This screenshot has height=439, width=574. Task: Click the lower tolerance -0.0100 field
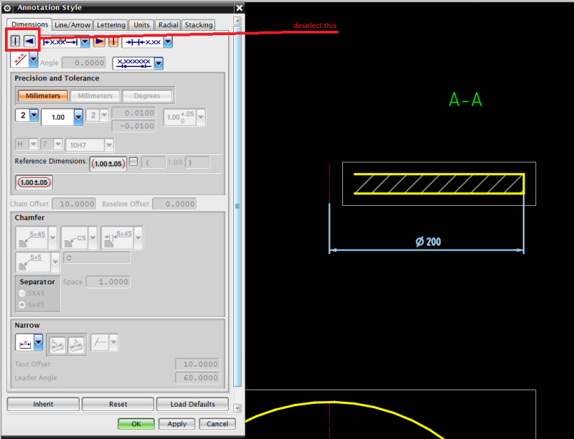click(x=133, y=126)
